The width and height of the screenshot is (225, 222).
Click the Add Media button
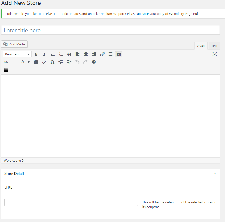(x=14, y=44)
